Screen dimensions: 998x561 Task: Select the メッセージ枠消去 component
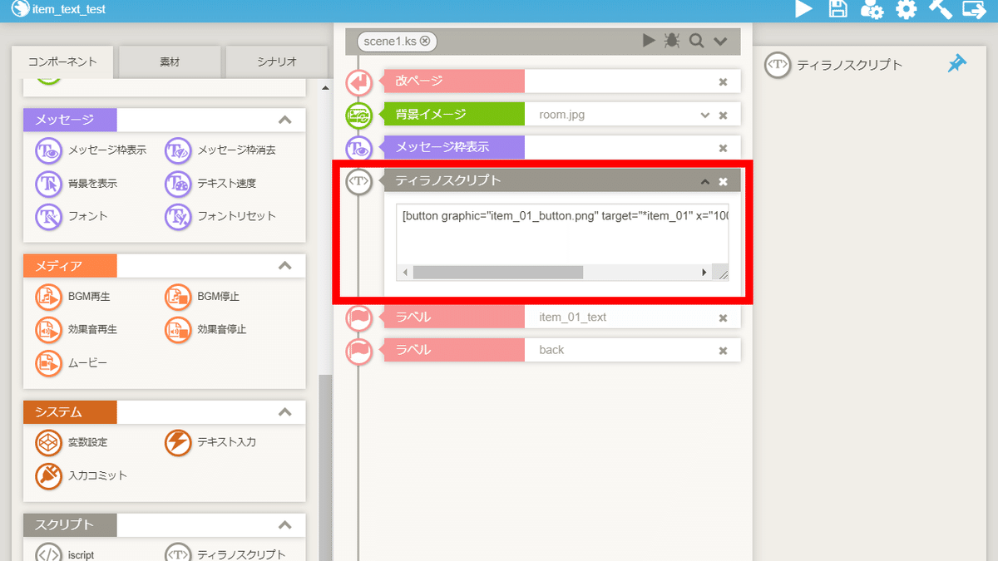(220, 150)
